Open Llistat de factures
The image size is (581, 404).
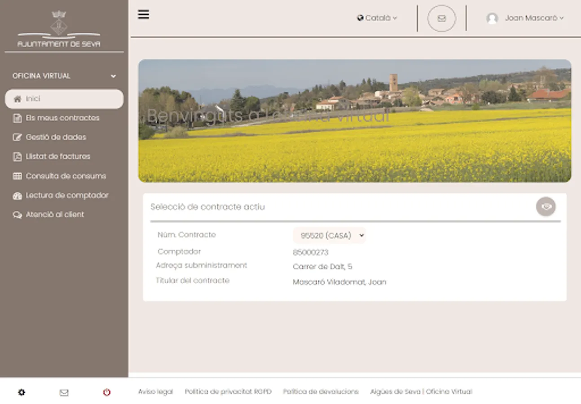pos(58,157)
